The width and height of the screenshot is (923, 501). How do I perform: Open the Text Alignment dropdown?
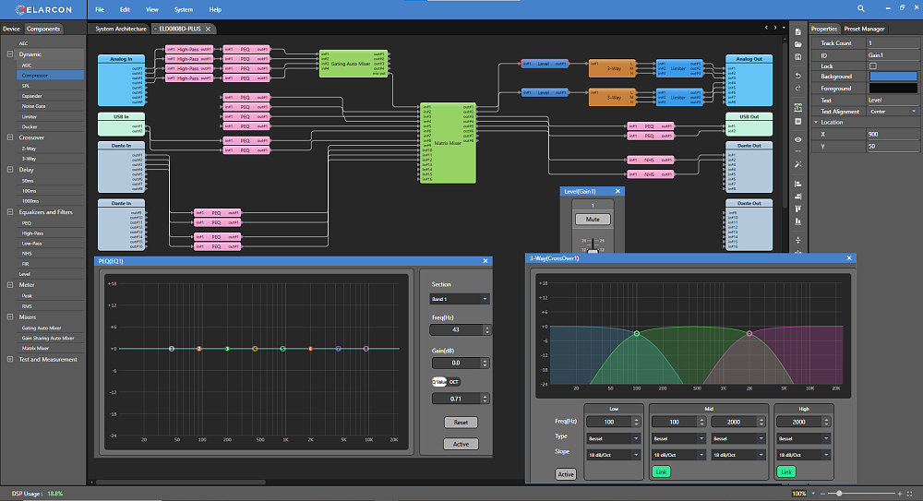tap(893, 112)
